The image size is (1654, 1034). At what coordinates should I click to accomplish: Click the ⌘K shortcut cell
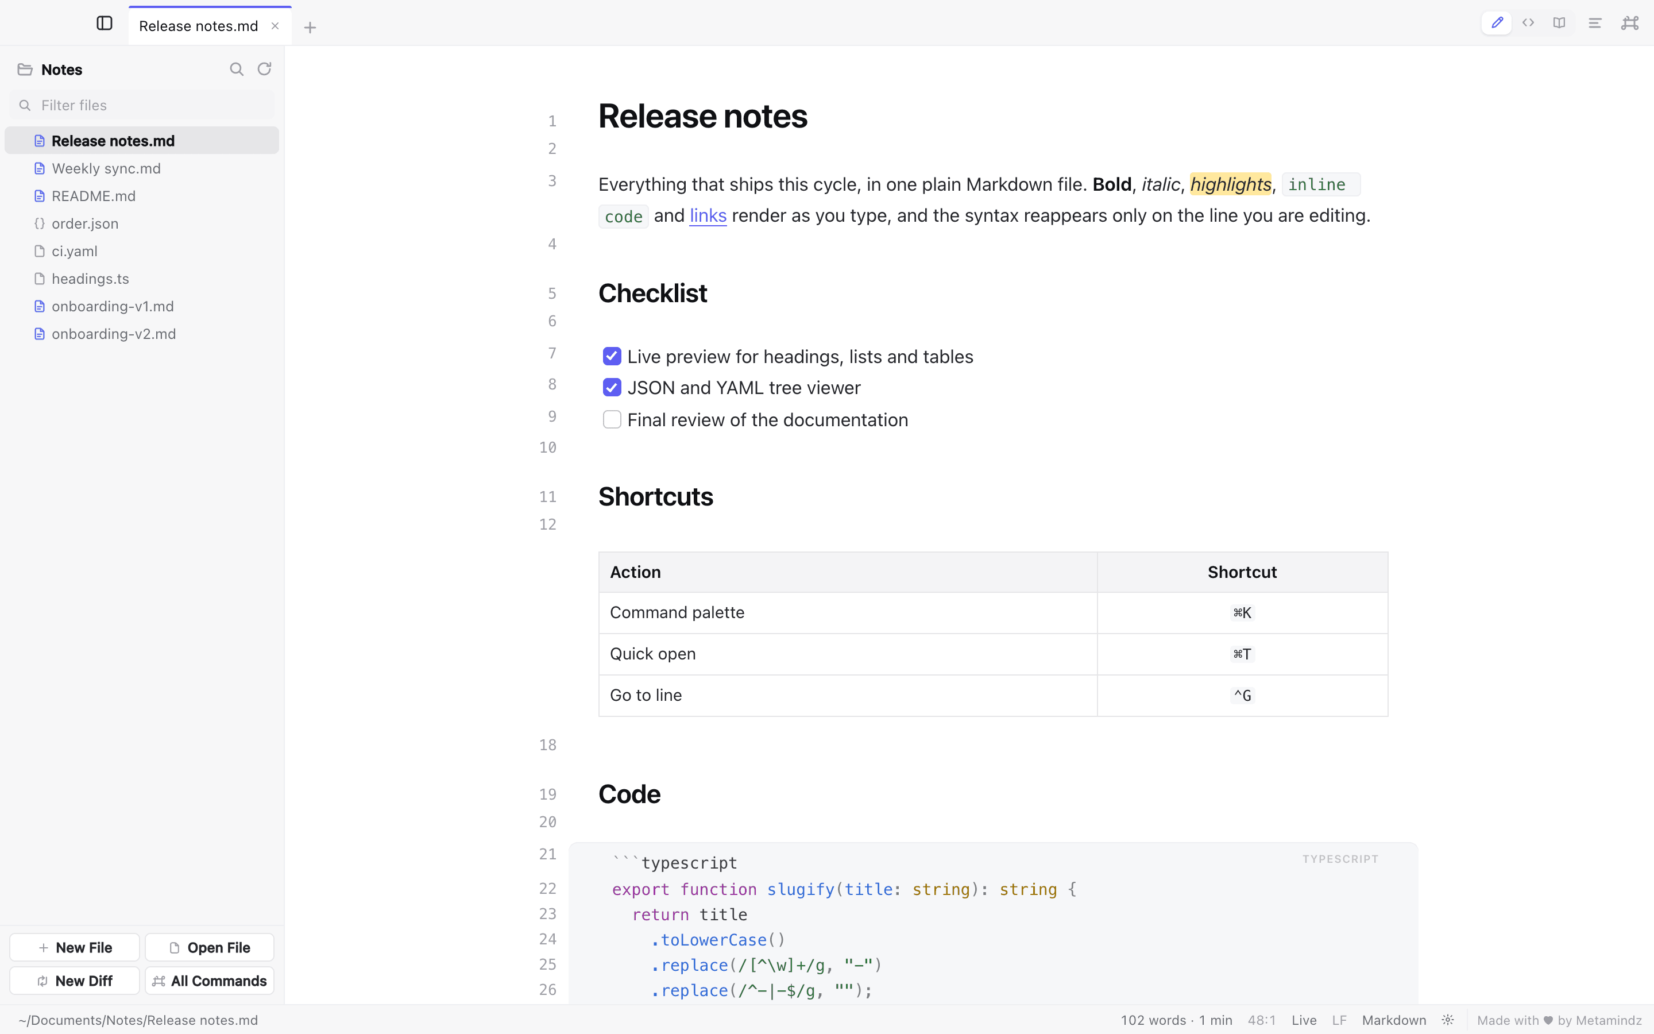tap(1243, 613)
